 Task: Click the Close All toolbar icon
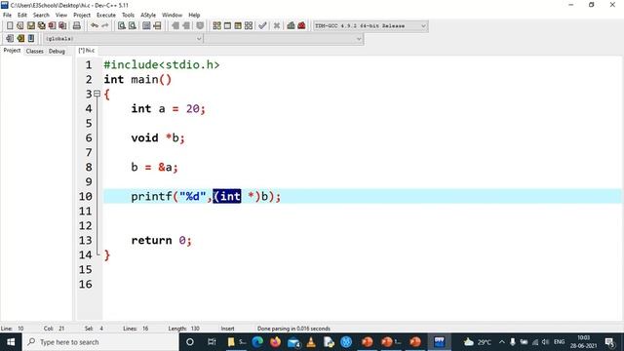point(62,26)
